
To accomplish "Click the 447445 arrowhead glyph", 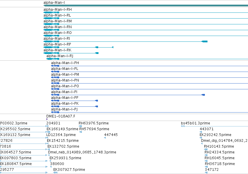I will point(105,138).
